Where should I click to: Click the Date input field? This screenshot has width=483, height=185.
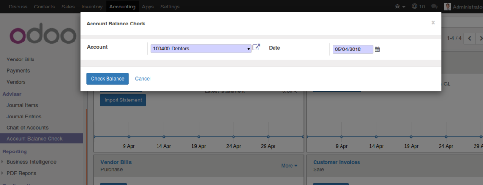coord(353,49)
